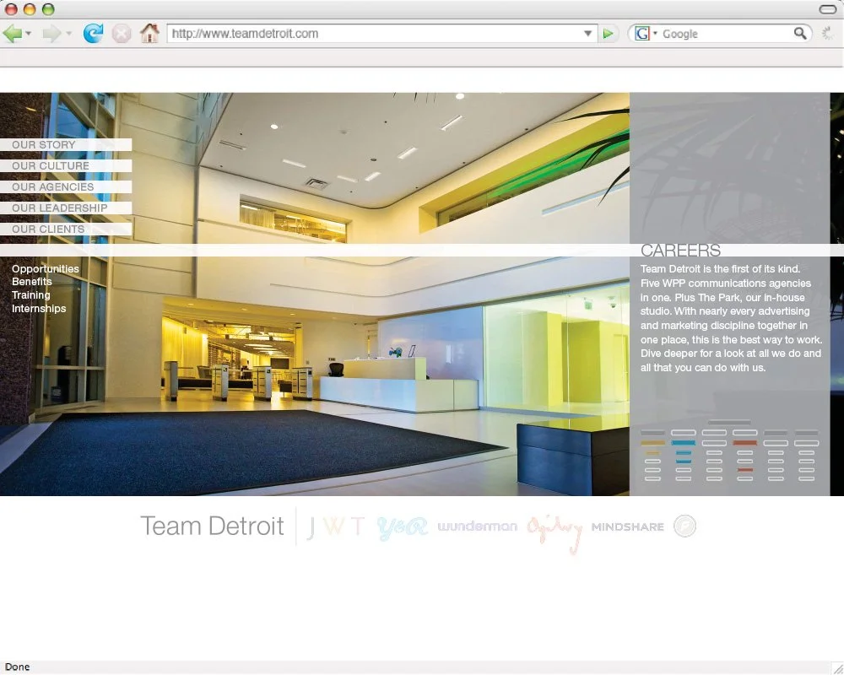
Task: Open the OUR AGENCIES menu item
Action: coord(66,186)
